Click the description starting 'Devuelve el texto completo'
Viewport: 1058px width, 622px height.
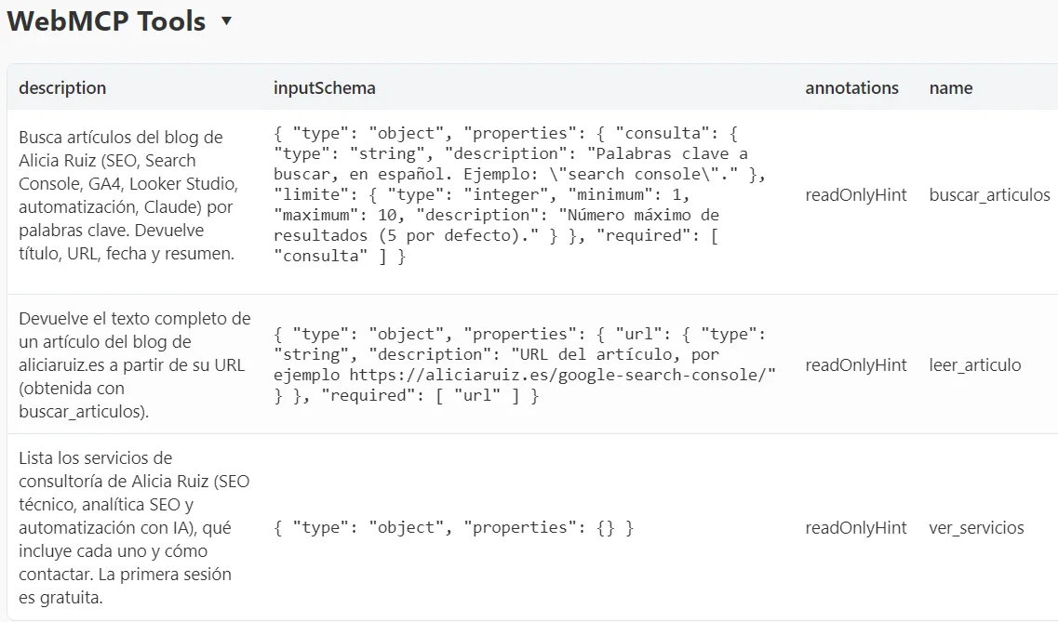135,364
